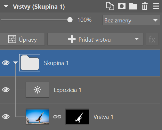The width and height of the screenshot is (162, 130).
Task: Collapse the Vrstvy panel header triangle
Action: tap(6, 6)
